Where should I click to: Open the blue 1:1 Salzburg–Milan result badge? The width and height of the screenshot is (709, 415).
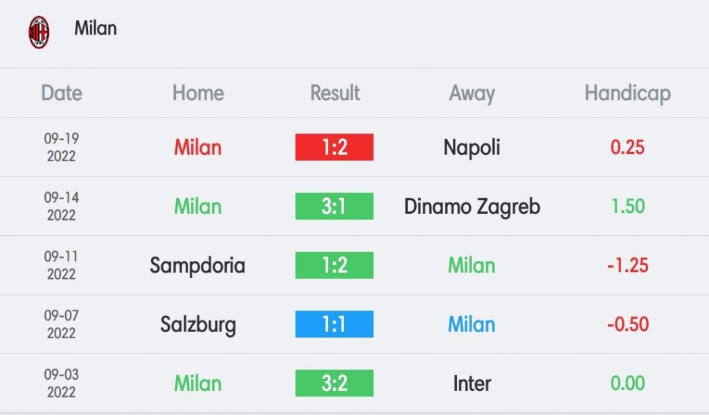pos(334,324)
